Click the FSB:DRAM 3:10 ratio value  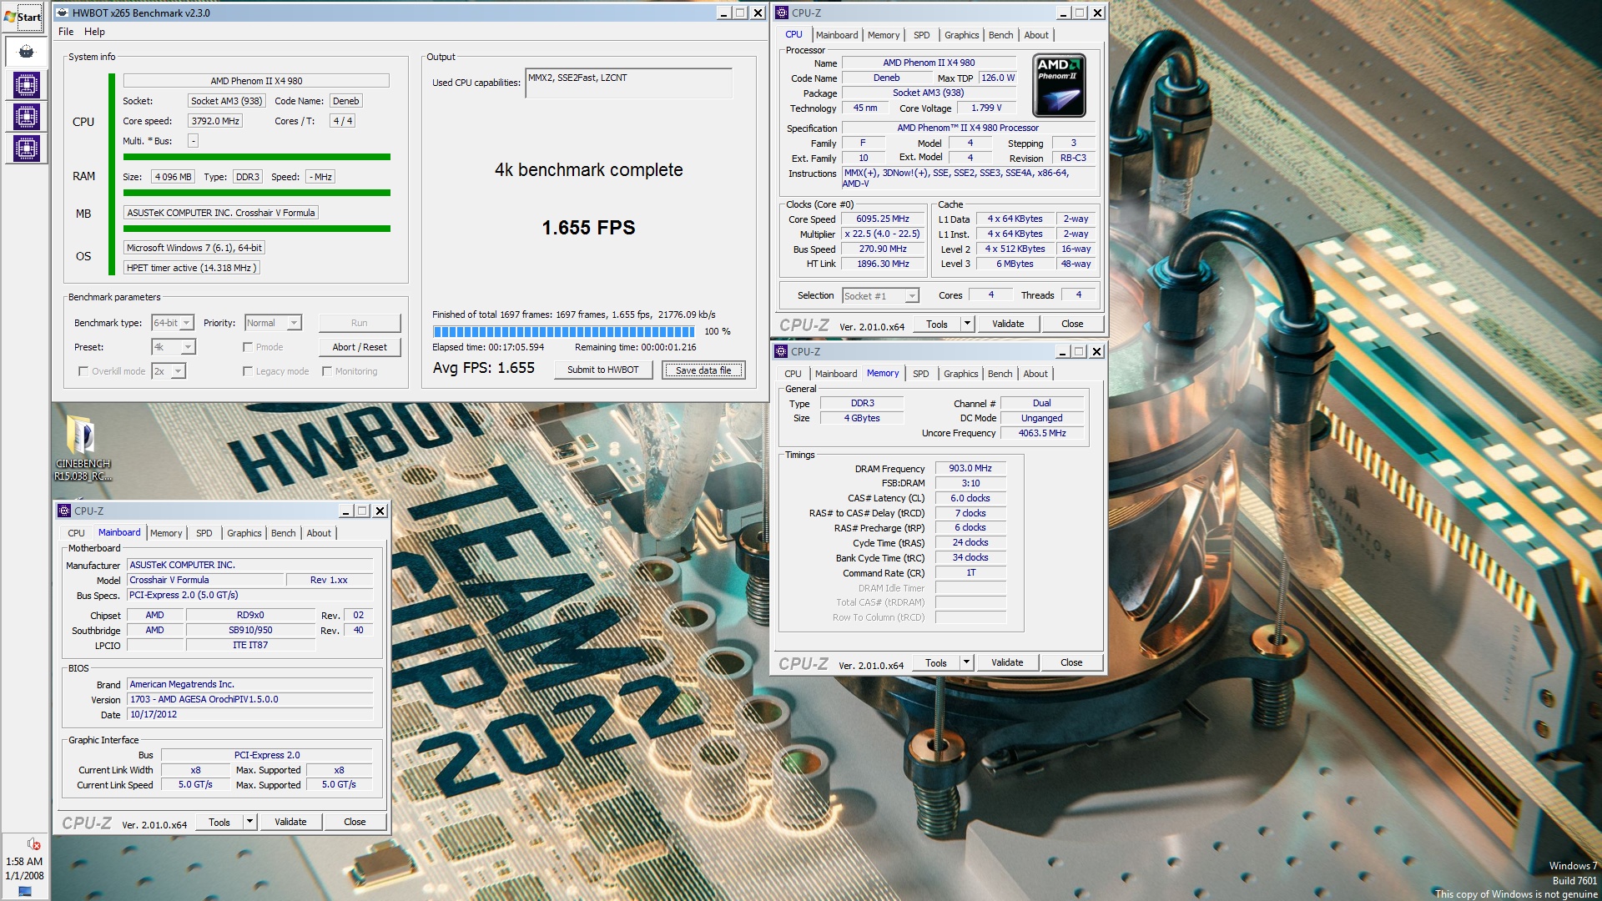970,484
